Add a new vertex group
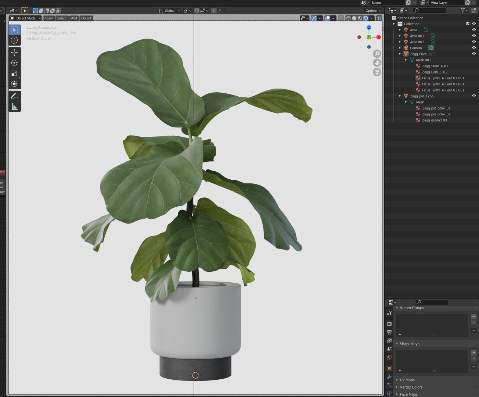Screen dimensions: 479x397 click(x=474, y=316)
